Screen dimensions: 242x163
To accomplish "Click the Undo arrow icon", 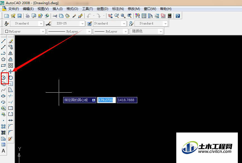I will tap(89, 16).
